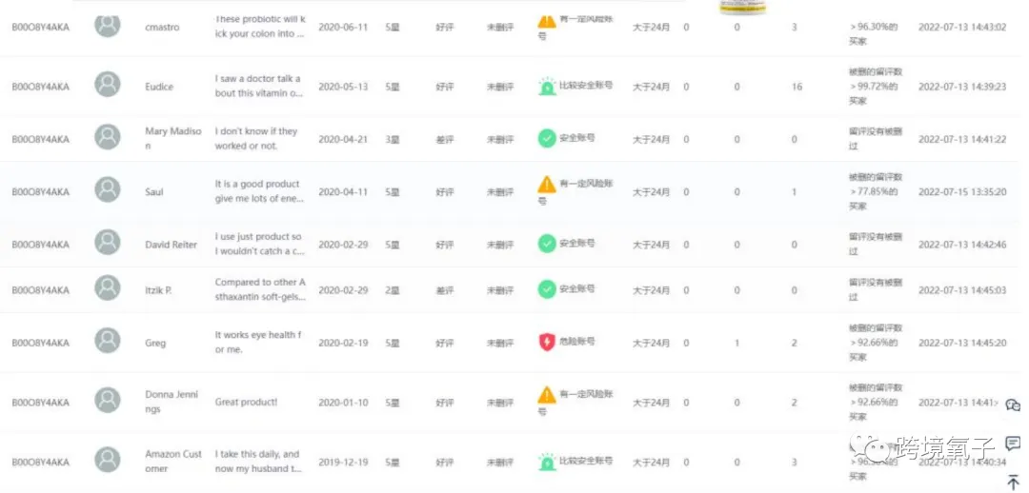Click the date 2019-12-19
1029x493 pixels.
pos(343,463)
